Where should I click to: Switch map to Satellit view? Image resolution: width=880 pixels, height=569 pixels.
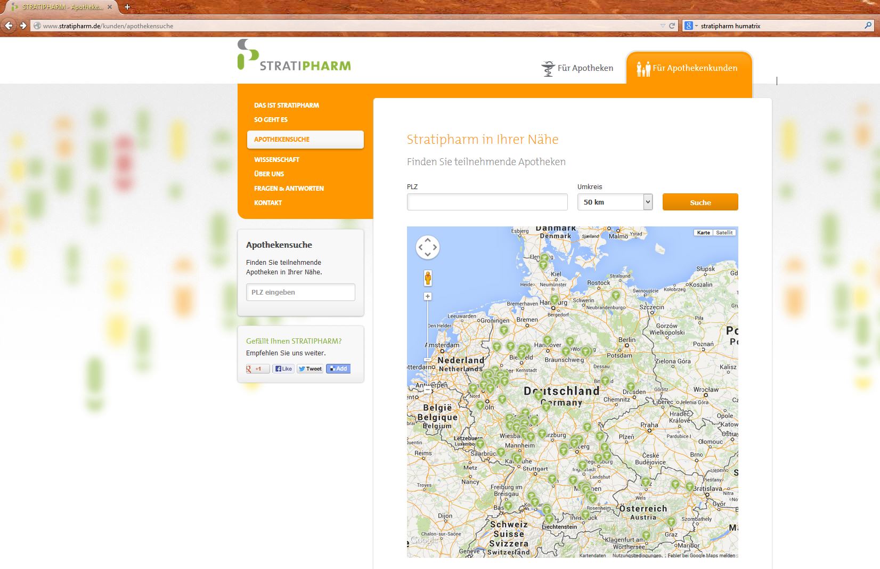coord(724,233)
